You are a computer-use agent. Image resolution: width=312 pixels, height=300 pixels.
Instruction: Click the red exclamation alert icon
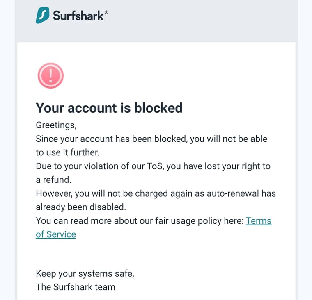pos(51,75)
